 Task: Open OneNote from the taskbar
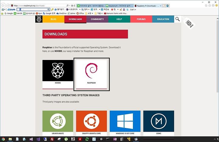(115, 139)
